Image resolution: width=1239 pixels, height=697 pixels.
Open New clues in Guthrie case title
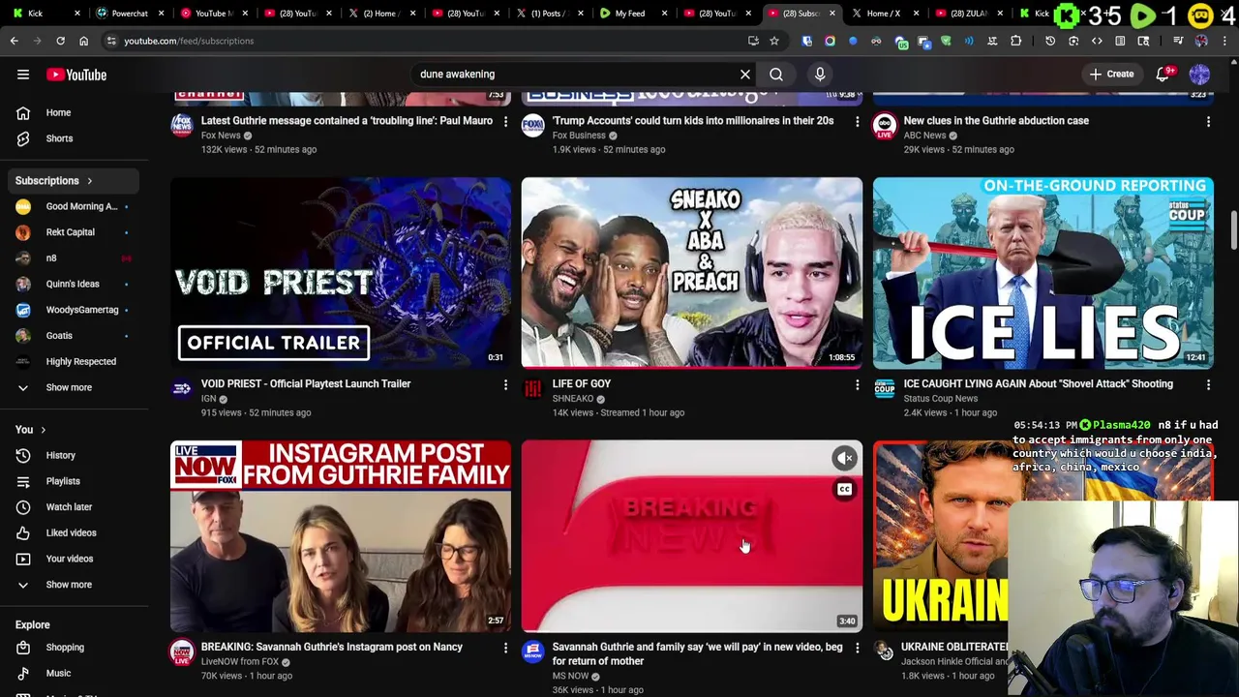(996, 121)
